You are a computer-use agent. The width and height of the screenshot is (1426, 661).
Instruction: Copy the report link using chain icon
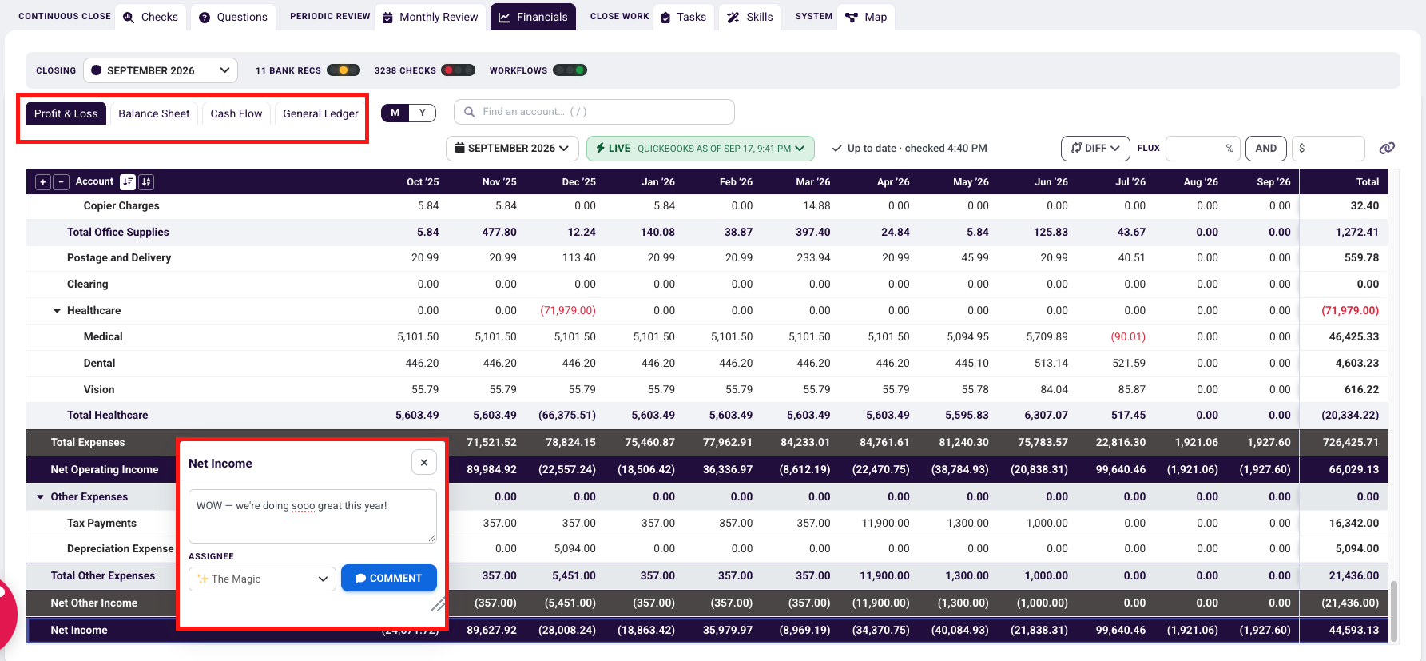(x=1387, y=148)
